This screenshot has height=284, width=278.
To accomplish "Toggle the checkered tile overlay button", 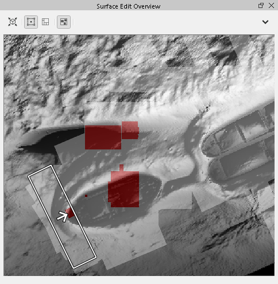I will (x=64, y=22).
